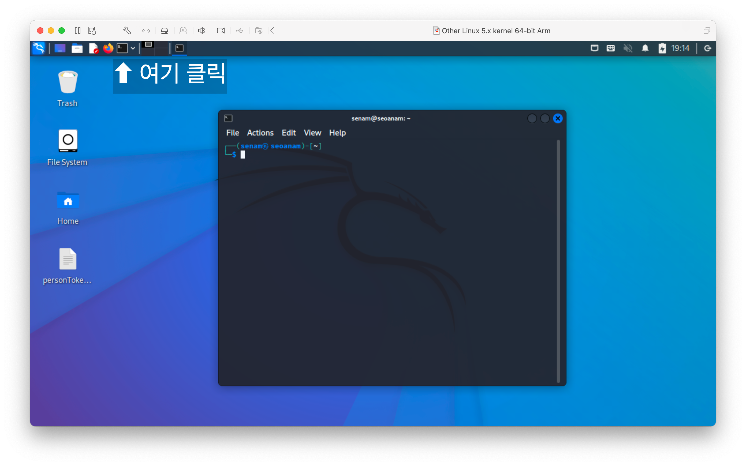Click the Show Desktop panel icon

tap(60, 48)
